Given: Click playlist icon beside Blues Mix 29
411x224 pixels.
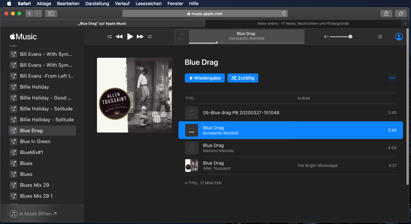Looking at the screenshot, I should tap(14, 185).
